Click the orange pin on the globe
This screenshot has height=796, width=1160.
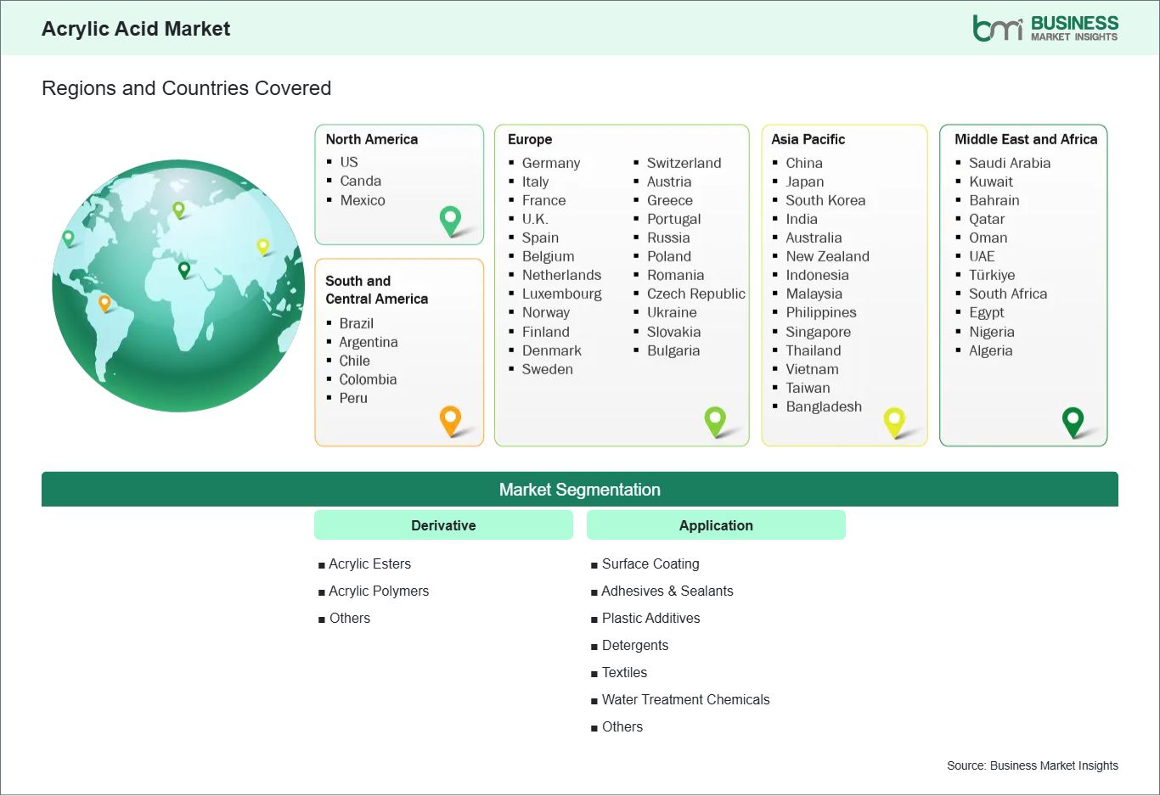(105, 300)
